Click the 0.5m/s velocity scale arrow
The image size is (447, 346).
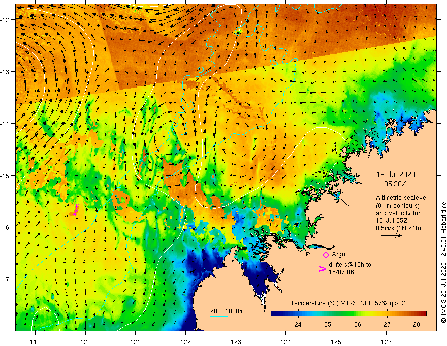pyautogui.click(x=392, y=235)
